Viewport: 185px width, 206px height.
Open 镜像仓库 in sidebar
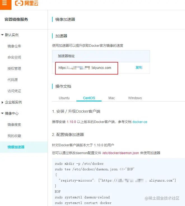coord(14,46)
